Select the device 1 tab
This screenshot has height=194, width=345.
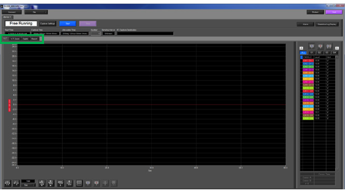pyautogui.click(x=7, y=17)
